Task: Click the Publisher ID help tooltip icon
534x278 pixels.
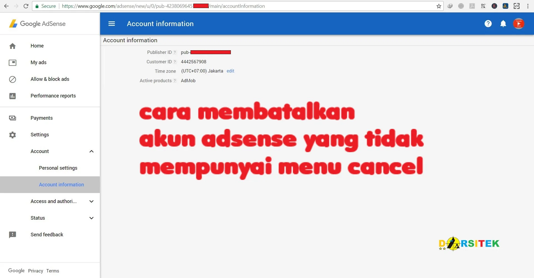Action: [175, 52]
